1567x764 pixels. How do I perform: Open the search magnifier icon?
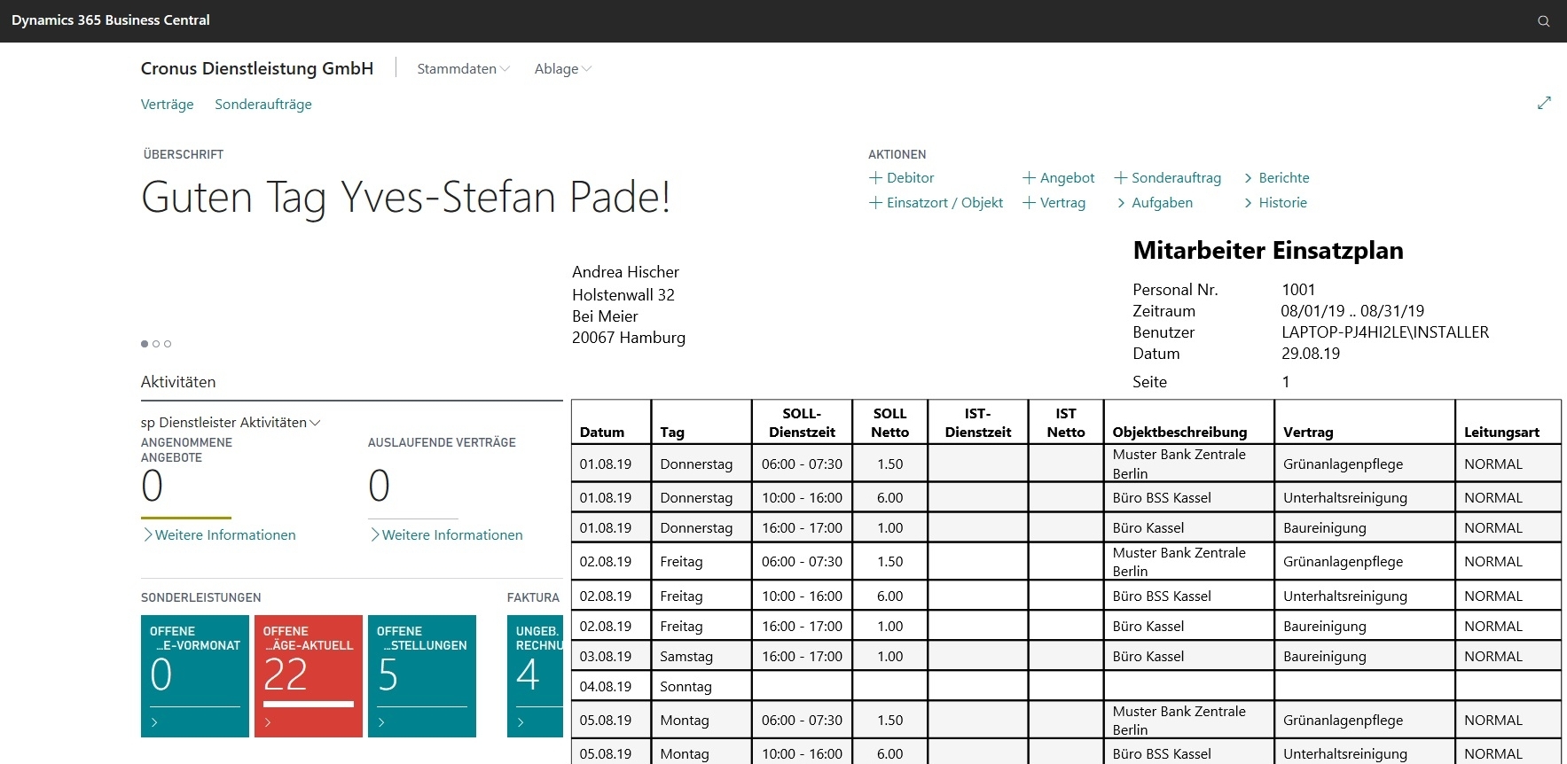1544,21
